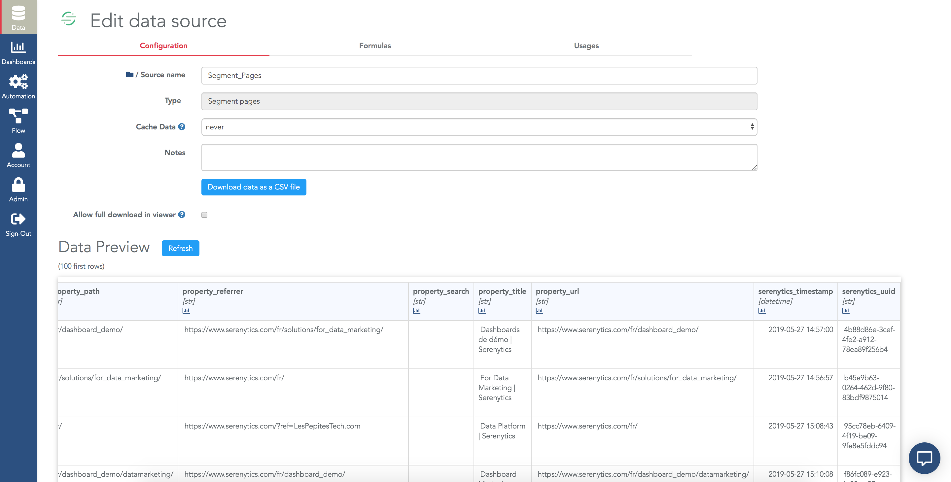
Task: Open Account settings in sidebar
Action: [x=18, y=155]
